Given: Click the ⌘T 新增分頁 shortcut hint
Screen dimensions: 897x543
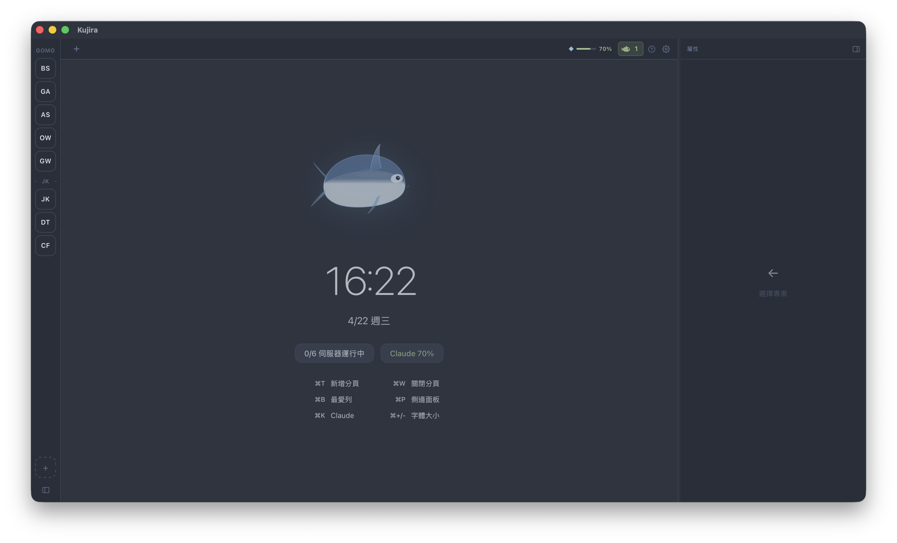Looking at the screenshot, I should point(337,383).
